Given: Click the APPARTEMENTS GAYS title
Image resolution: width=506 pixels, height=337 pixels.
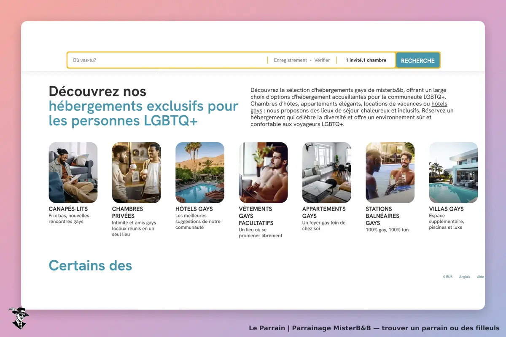Looking at the screenshot, I should pyautogui.click(x=324, y=212).
